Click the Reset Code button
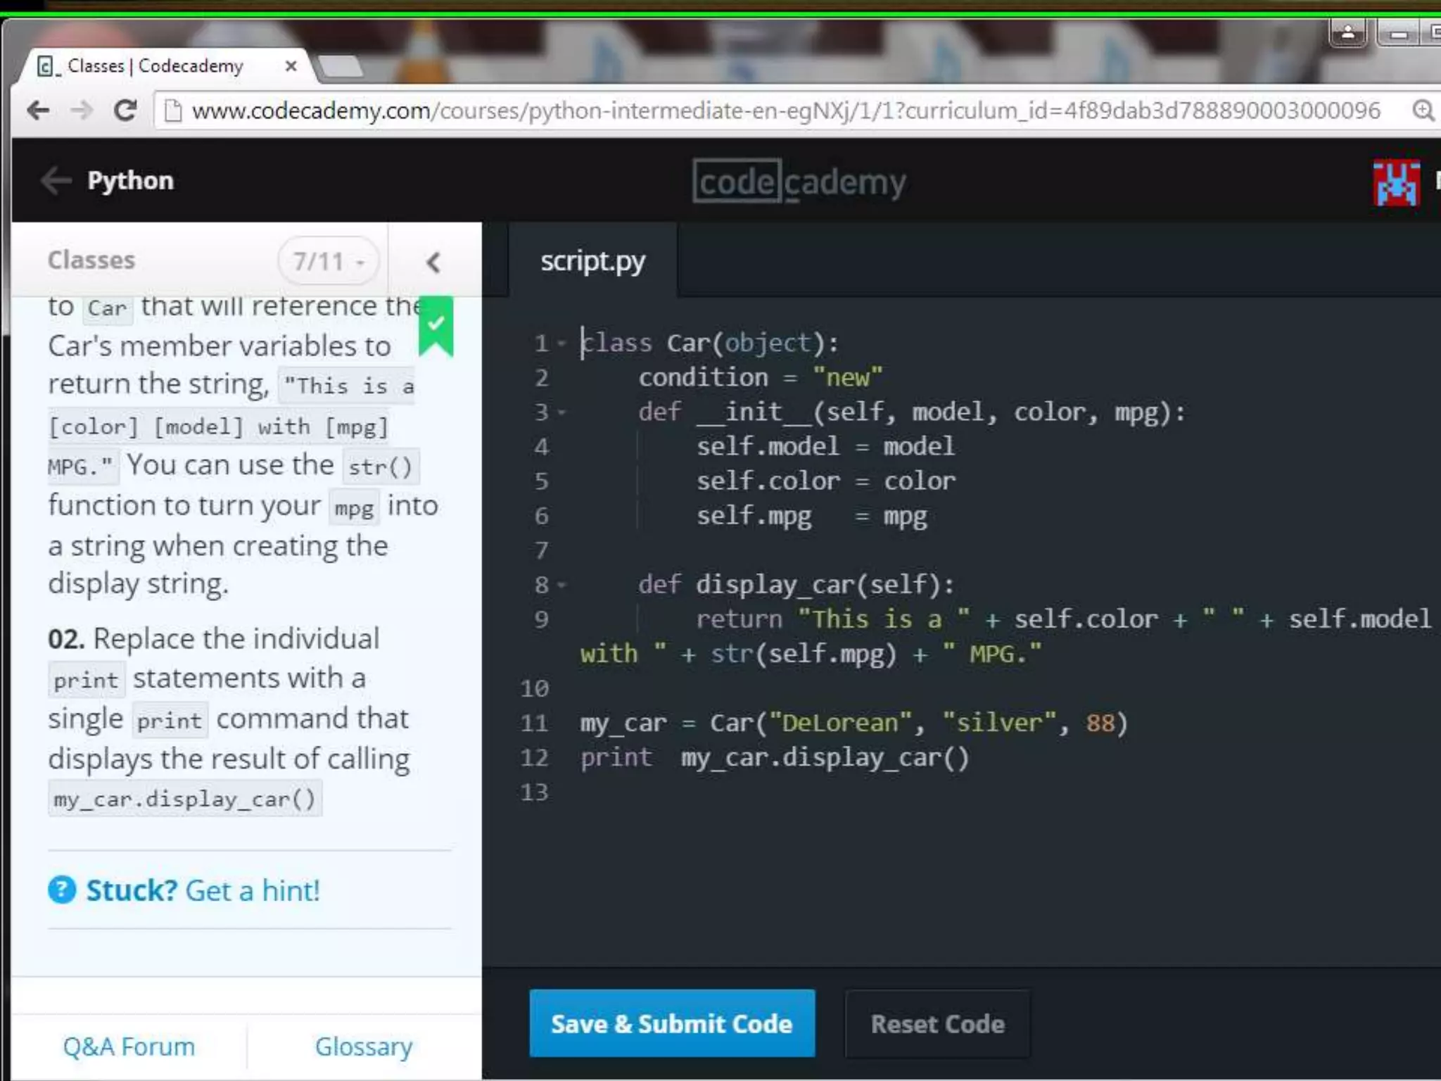Image resolution: width=1441 pixels, height=1081 pixels. pos(937,1024)
